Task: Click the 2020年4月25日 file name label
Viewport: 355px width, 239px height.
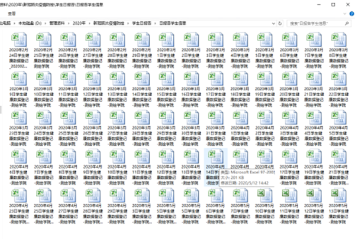Action: (x=43, y=214)
